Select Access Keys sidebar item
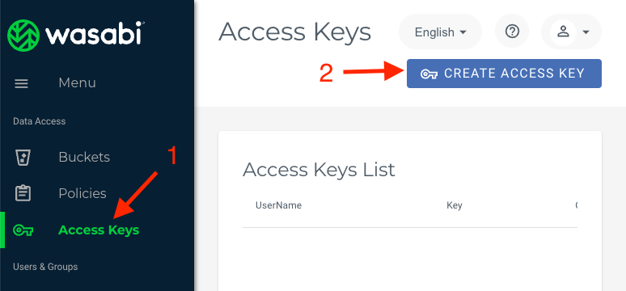 [x=99, y=230]
